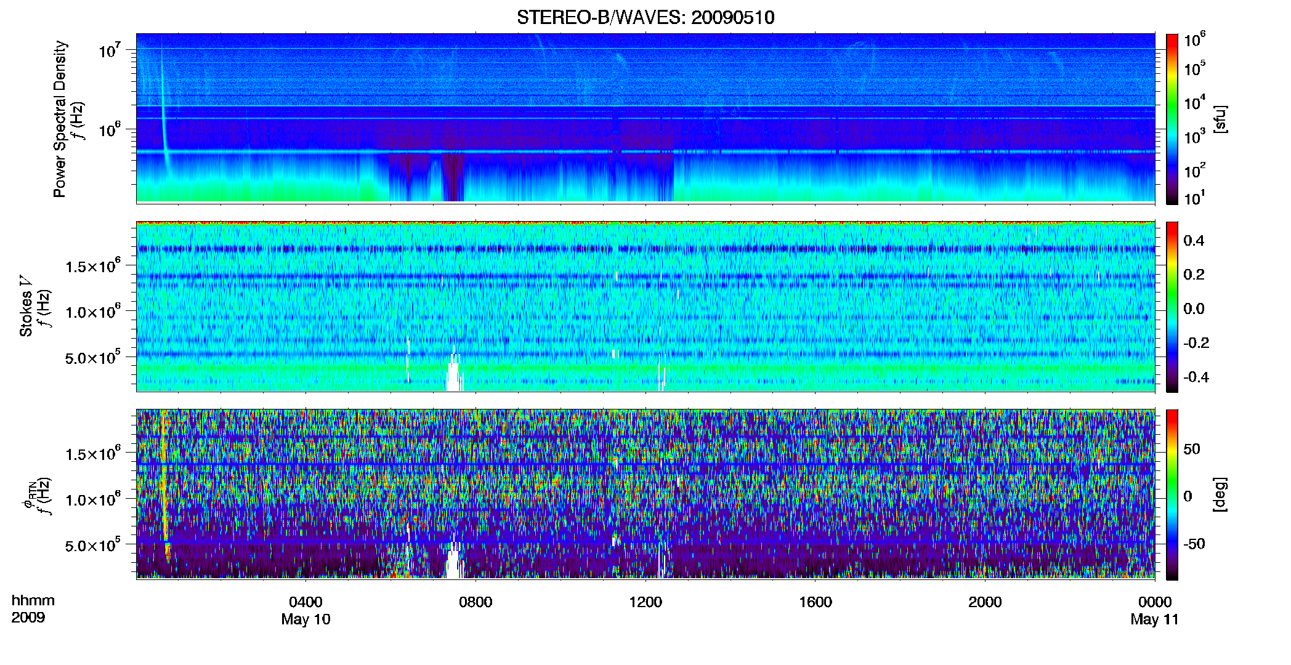Click the 0.2 tick on Stokes colorbar
This screenshot has width=1291, height=665.
pos(1194,275)
